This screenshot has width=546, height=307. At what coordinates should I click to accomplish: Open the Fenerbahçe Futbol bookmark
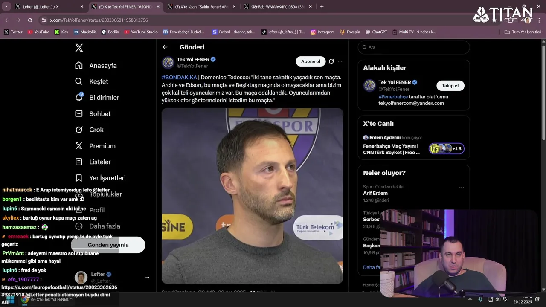tap(184, 32)
